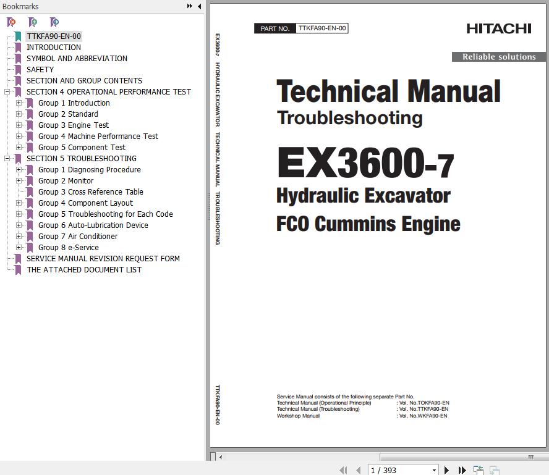Image resolution: width=549 pixels, height=475 pixels.
Task: Open Group 2 Monitor bookmark text
Action: (x=66, y=181)
